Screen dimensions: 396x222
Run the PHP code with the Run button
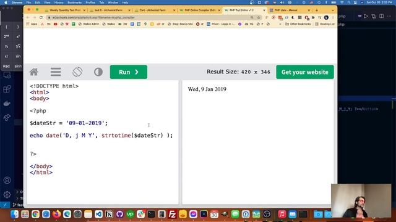[x=129, y=72]
